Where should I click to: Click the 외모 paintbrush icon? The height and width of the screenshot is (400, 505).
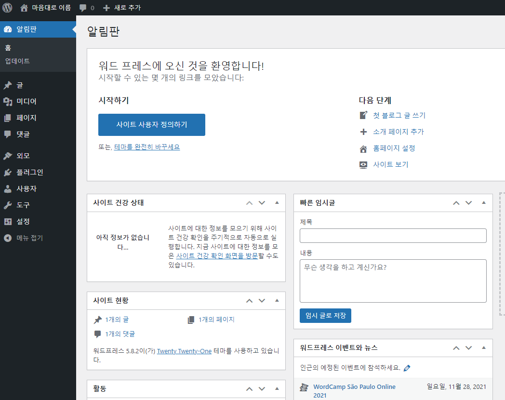(8, 156)
